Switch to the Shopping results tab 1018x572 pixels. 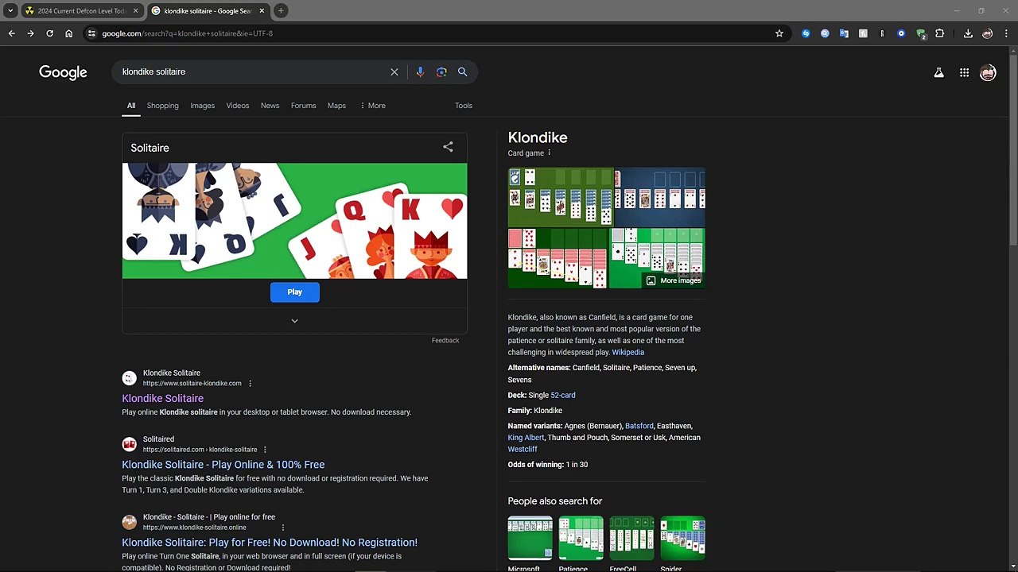(162, 106)
